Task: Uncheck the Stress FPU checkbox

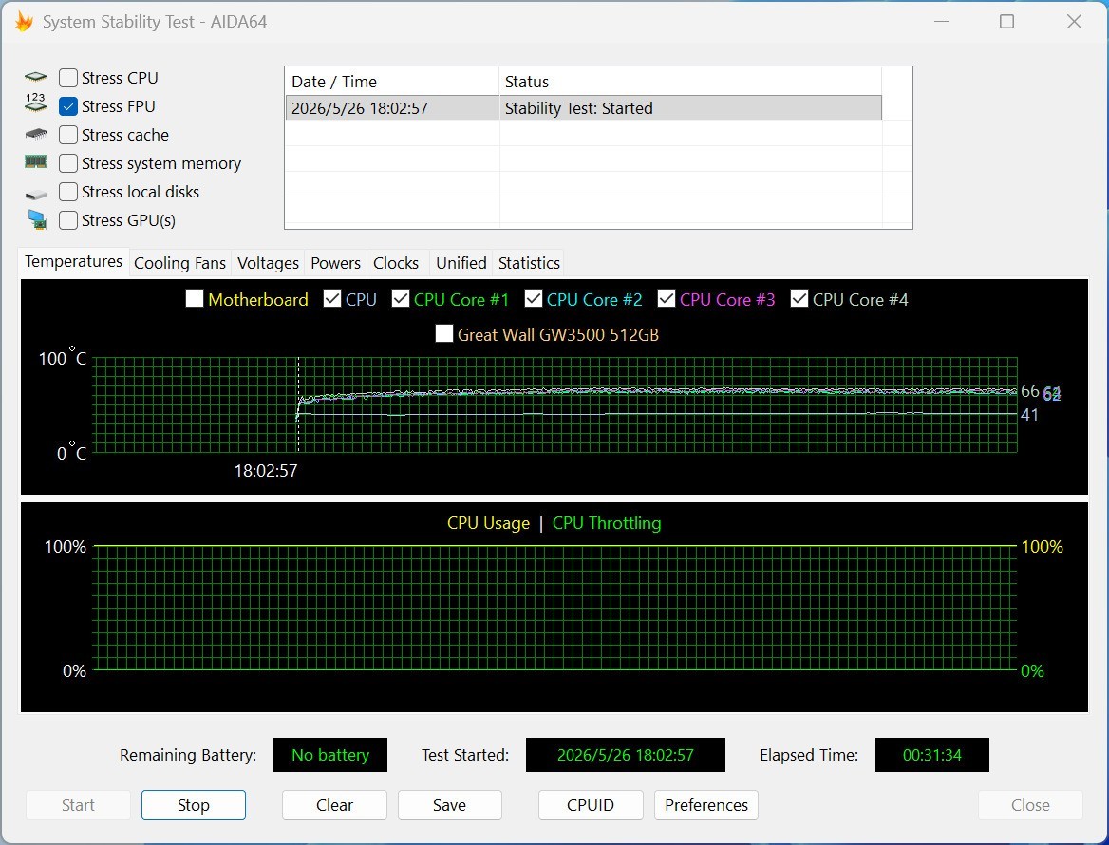Action: coord(68,106)
